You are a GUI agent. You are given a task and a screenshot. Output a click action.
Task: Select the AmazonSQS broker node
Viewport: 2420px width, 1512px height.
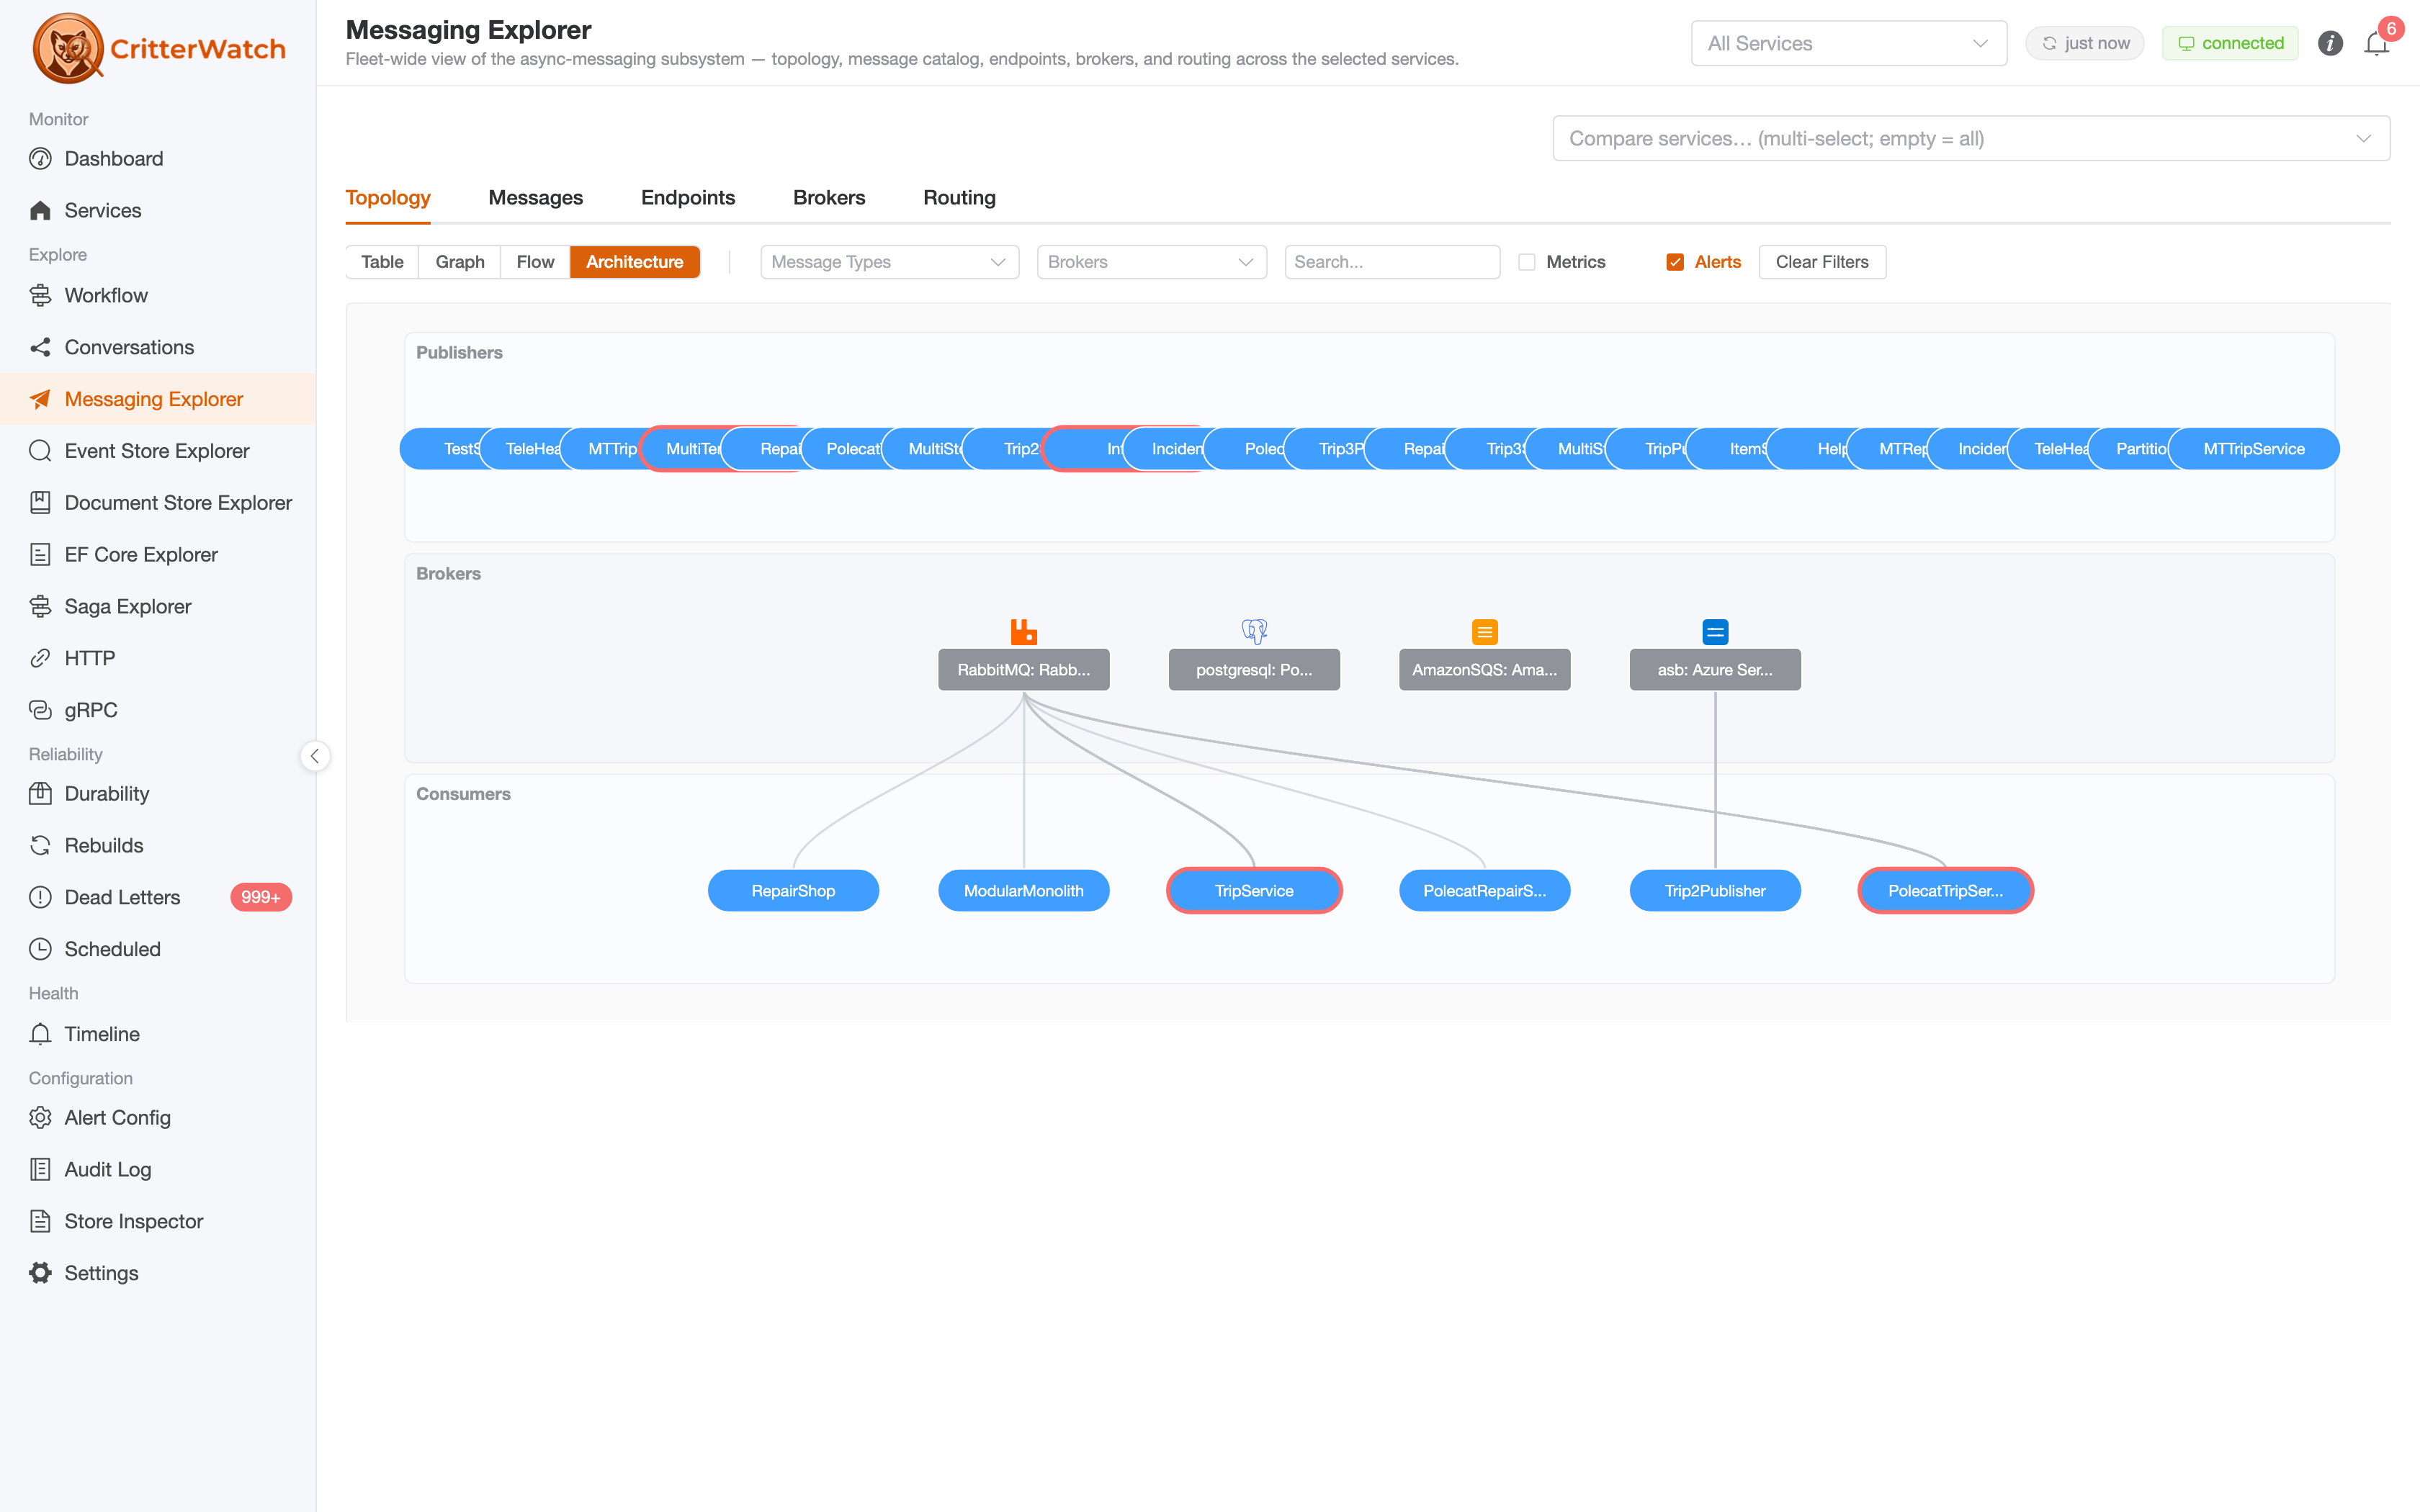pos(1485,670)
